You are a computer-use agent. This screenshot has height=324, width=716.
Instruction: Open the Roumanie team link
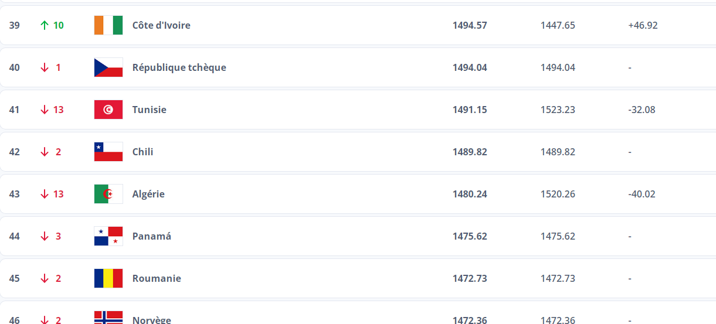click(x=157, y=278)
